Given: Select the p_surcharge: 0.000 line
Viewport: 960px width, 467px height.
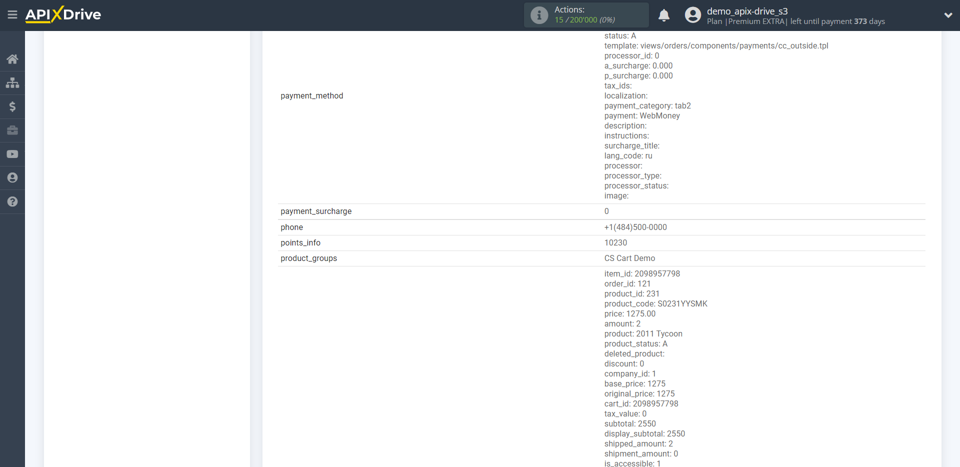Looking at the screenshot, I should point(638,75).
